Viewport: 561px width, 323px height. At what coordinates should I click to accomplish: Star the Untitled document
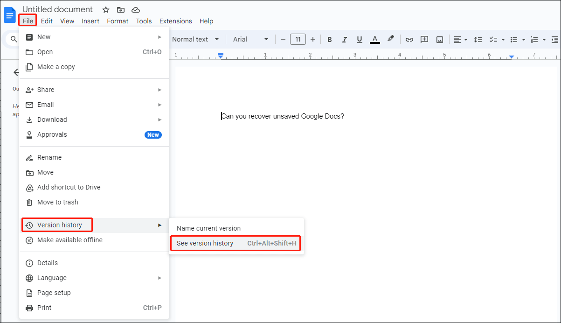[105, 9]
